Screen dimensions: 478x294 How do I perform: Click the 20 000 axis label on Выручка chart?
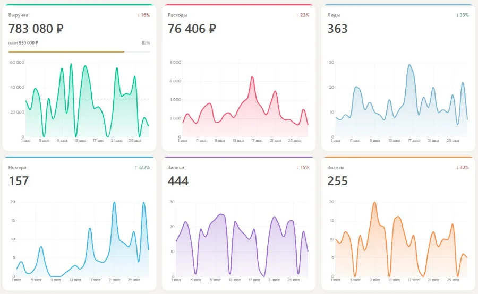[x=17, y=112]
